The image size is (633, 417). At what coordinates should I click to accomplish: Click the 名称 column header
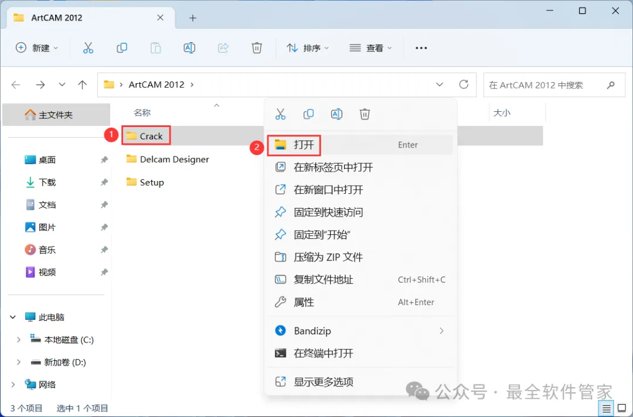142,113
